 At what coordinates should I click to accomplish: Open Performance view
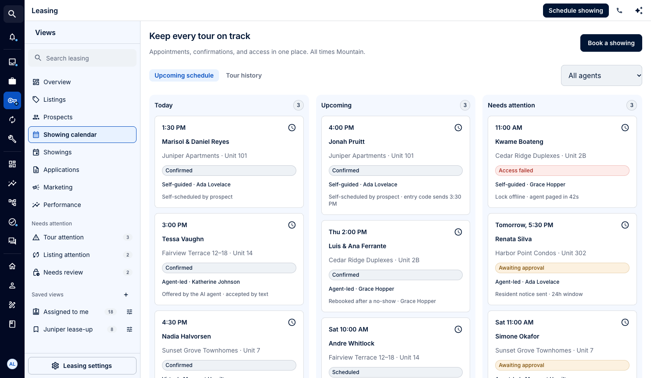click(82, 205)
